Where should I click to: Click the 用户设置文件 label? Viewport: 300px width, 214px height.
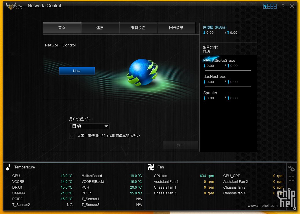[81, 119]
